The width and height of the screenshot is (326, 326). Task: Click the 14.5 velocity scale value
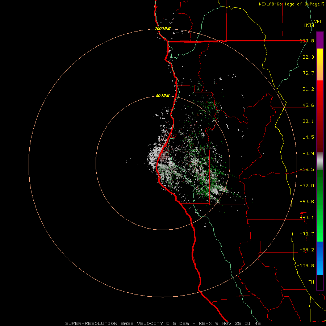308,137
